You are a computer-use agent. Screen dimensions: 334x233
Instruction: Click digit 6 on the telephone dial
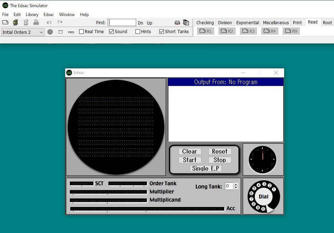[x=251, y=193]
